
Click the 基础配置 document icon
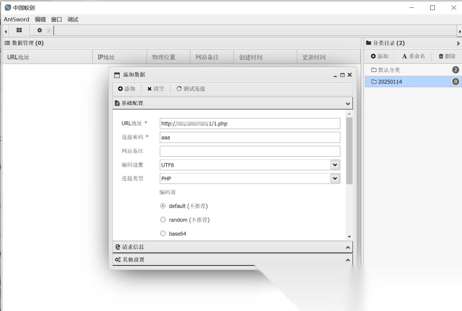pyautogui.click(x=117, y=103)
